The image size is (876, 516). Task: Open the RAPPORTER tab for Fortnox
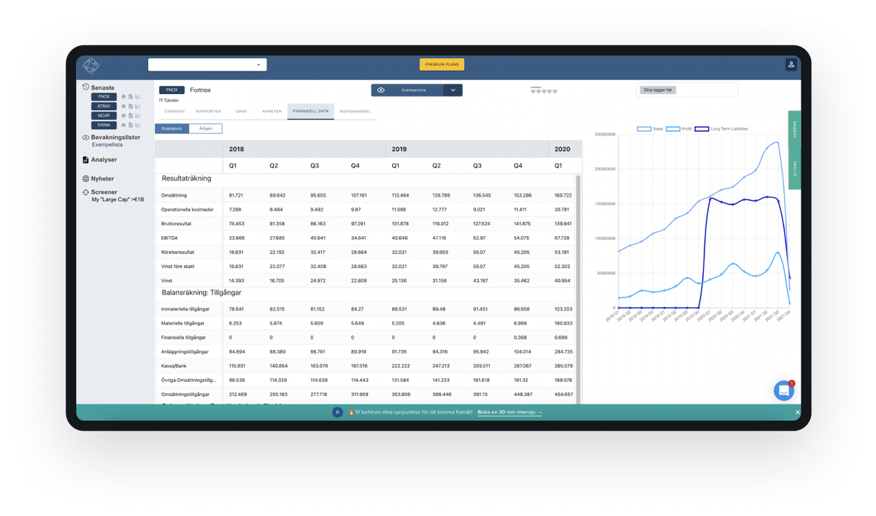tap(209, 112)
